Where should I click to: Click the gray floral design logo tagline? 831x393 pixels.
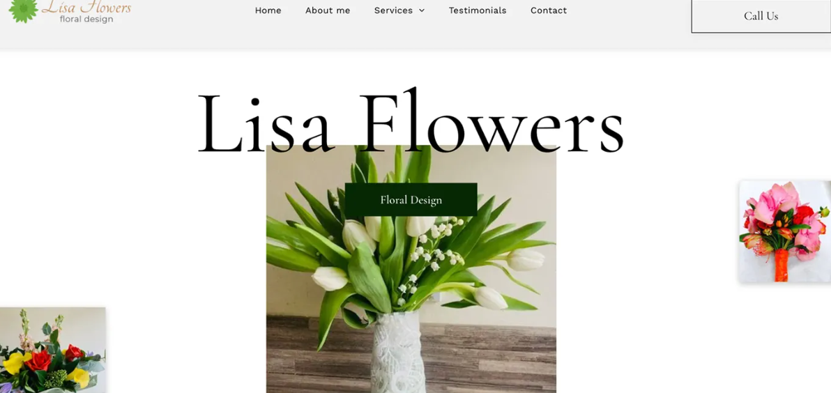[86, 20]
